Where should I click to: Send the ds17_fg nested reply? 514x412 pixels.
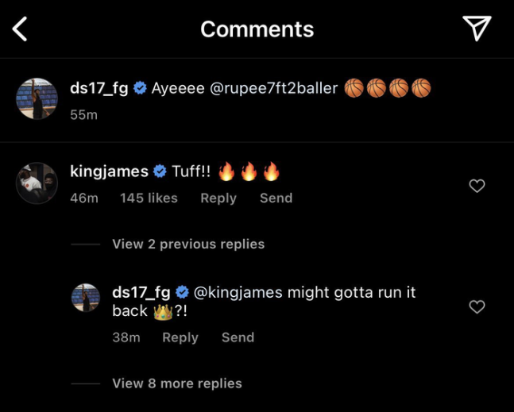tap(238, 337)
